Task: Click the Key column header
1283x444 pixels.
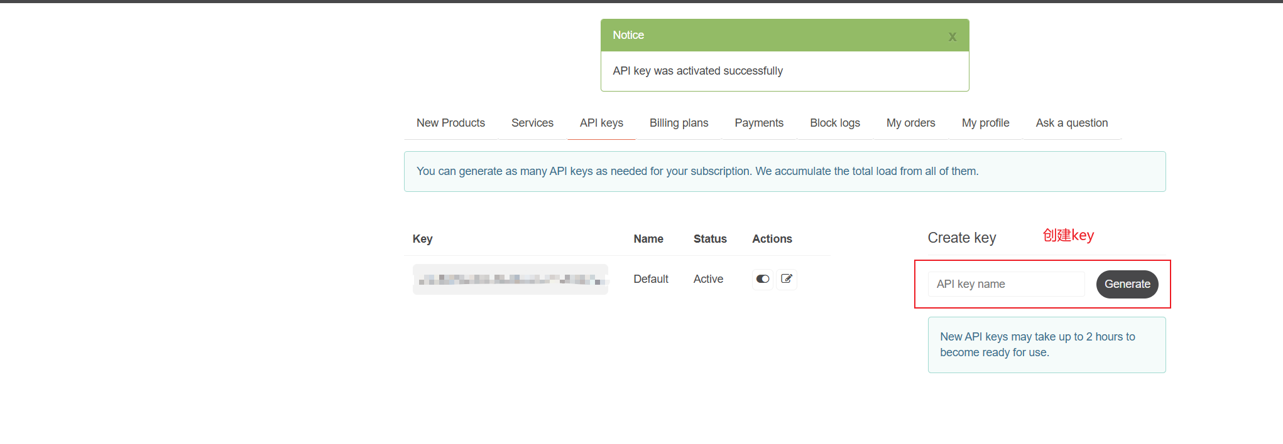Action: click(x=422, y=239)
